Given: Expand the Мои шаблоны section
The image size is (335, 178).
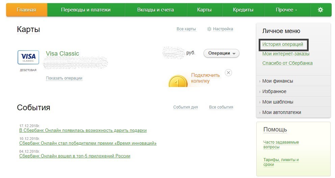Looking at the screenshot, I should (293, 102).
